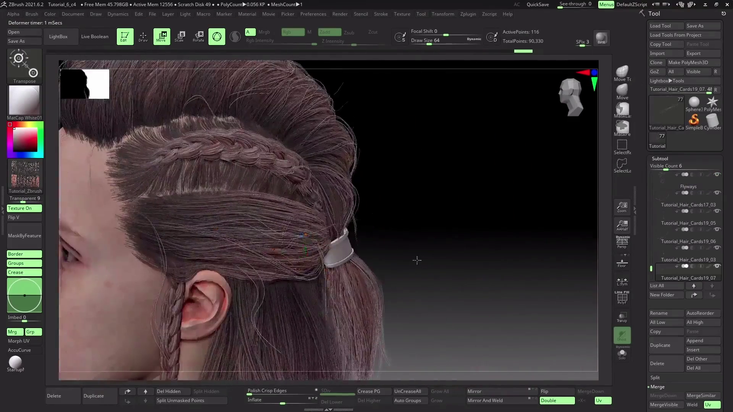Open the Transform menu
Viewport: 733px width, 412px height.
click(x=443, y=14)
